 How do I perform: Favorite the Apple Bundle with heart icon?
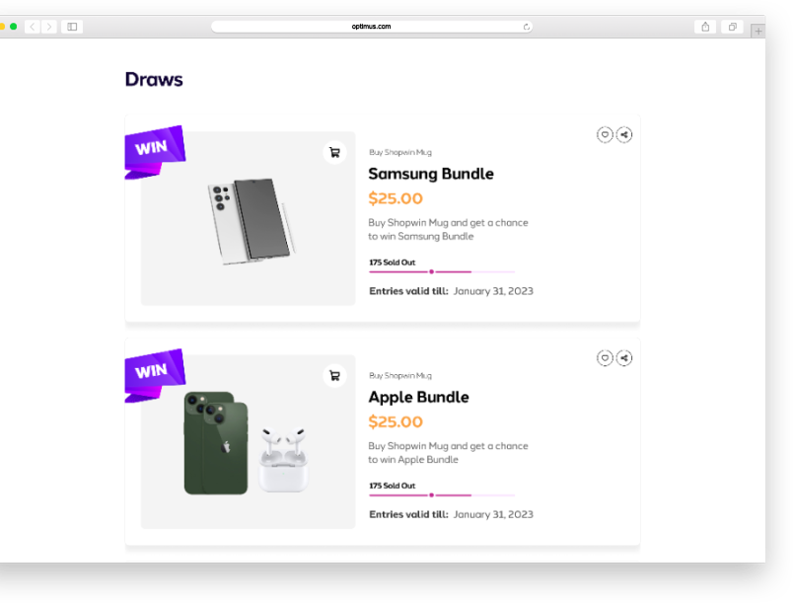605,358
